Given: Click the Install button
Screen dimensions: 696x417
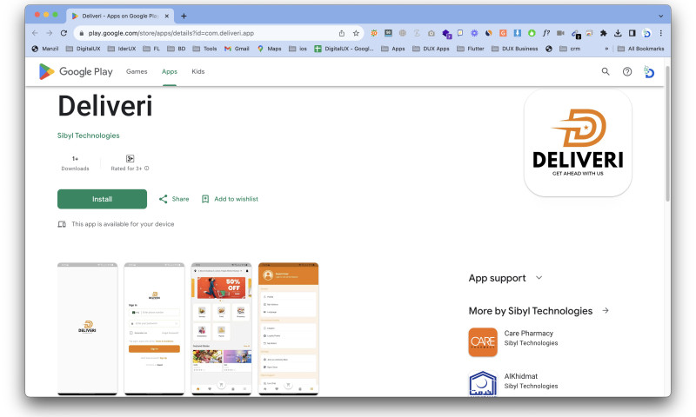Looking at the screenshot, I should 102,199.
